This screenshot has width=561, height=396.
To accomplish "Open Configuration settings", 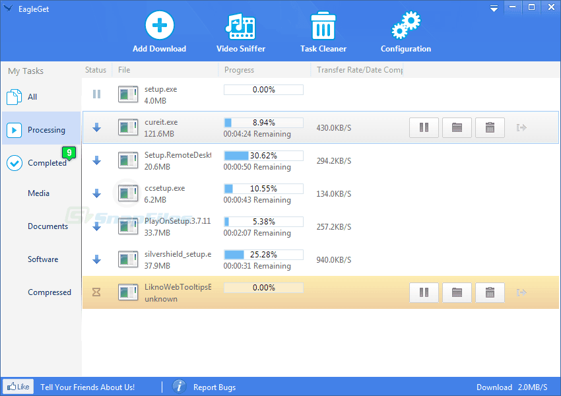I will point(406,32).
